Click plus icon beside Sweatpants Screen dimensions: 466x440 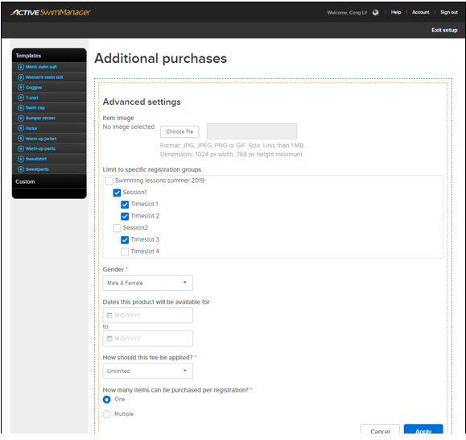pyautogui.click(x=20, y=169)
